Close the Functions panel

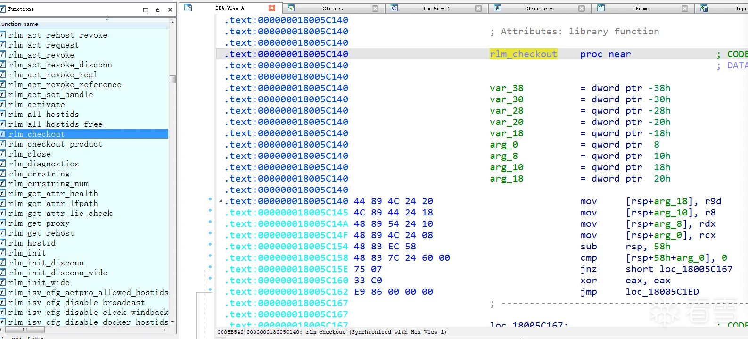(x=170, y=9)
